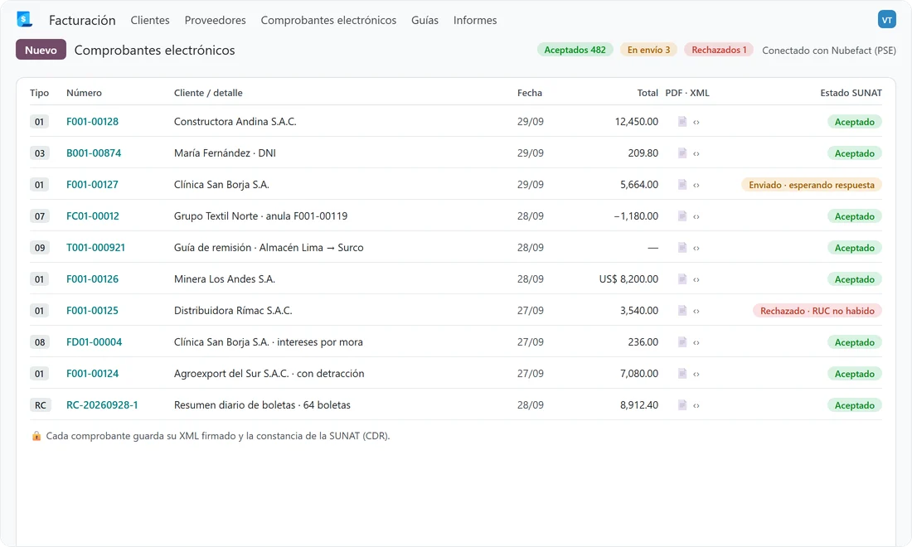Screen dimensions: 912x547
Task: Open the Clientes menu
Action: click(x=150, y=20)
